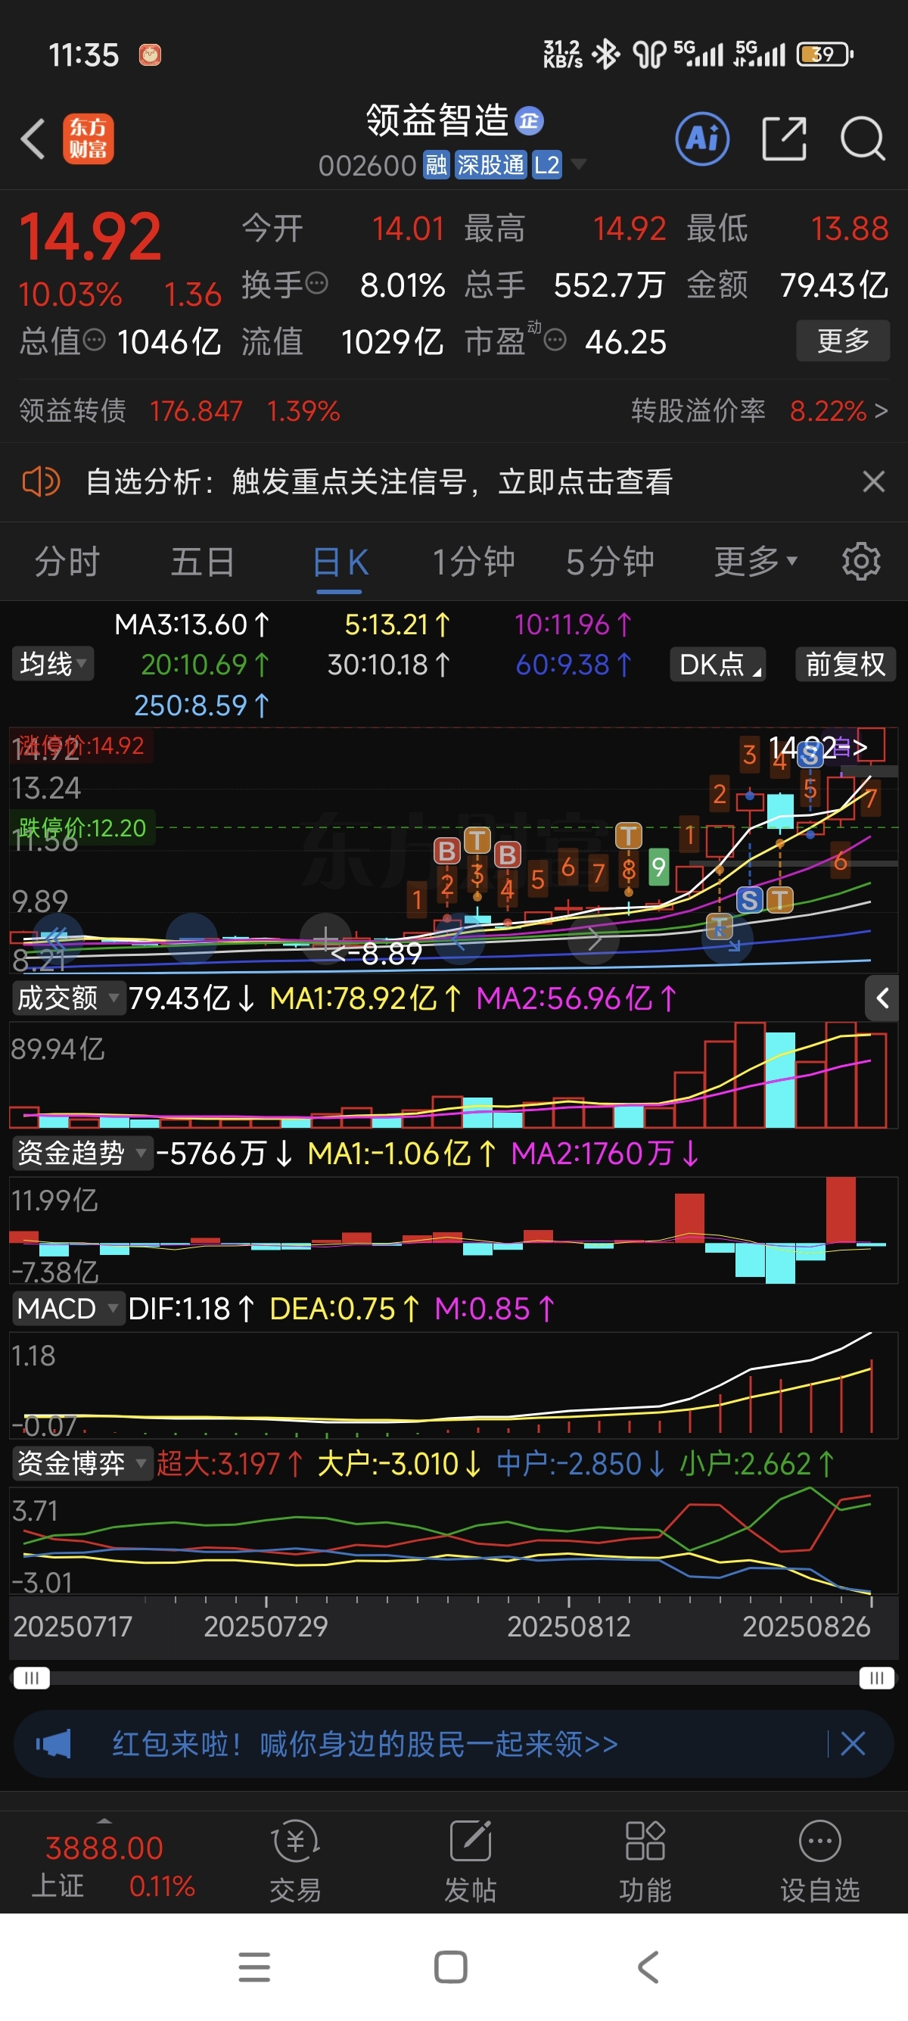
Task: Tap Android home button
Action: pos(451,1967)
